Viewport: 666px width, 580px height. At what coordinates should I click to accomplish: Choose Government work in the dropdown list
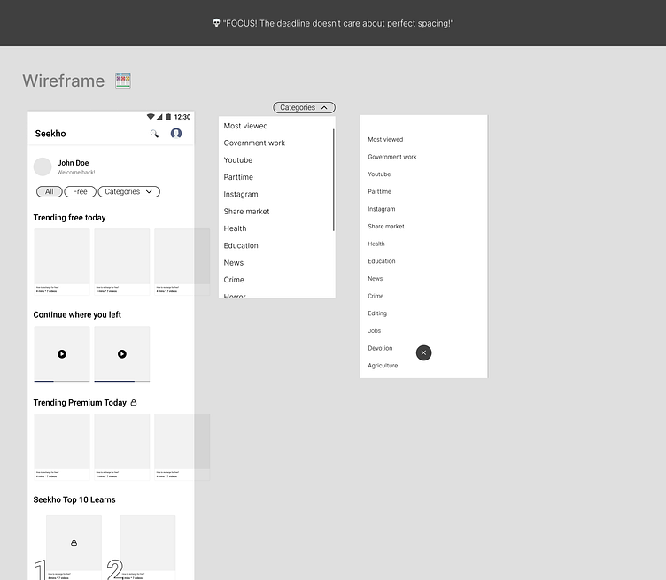254,143
